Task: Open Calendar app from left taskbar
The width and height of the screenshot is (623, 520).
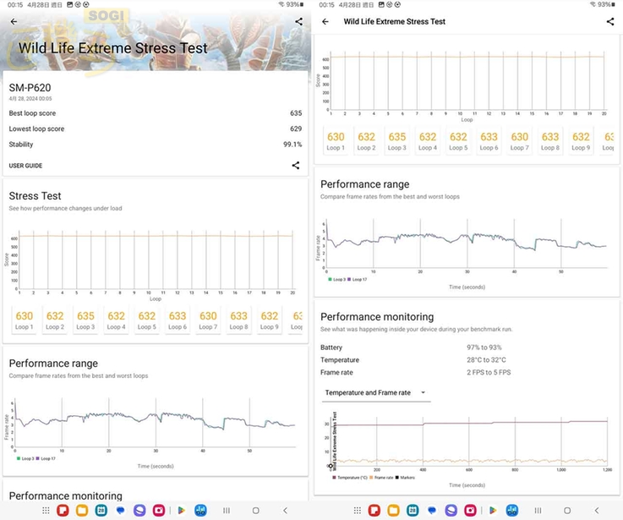Action: (101, 510)
